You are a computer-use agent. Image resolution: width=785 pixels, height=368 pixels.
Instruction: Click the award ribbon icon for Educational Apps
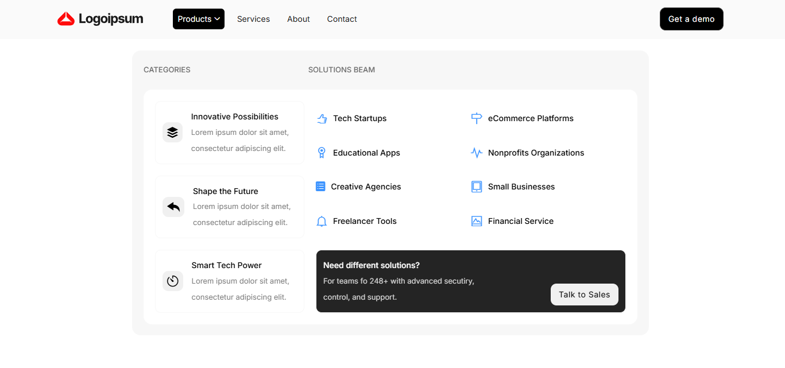[322, 153]
